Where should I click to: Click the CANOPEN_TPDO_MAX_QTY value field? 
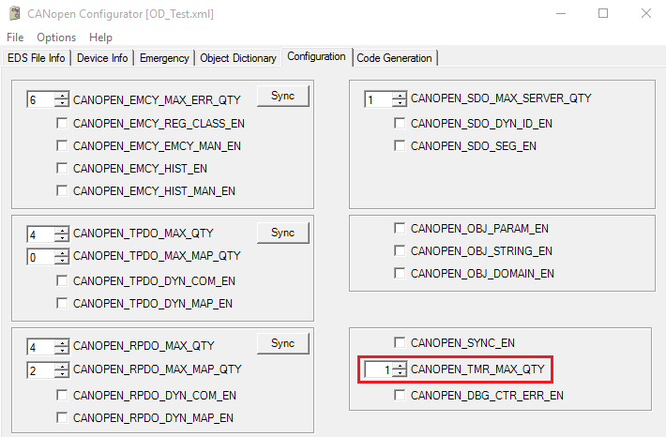[40, 234]
